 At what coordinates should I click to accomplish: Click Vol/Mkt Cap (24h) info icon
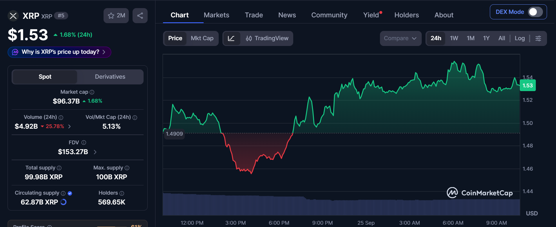tap(135, 117)
